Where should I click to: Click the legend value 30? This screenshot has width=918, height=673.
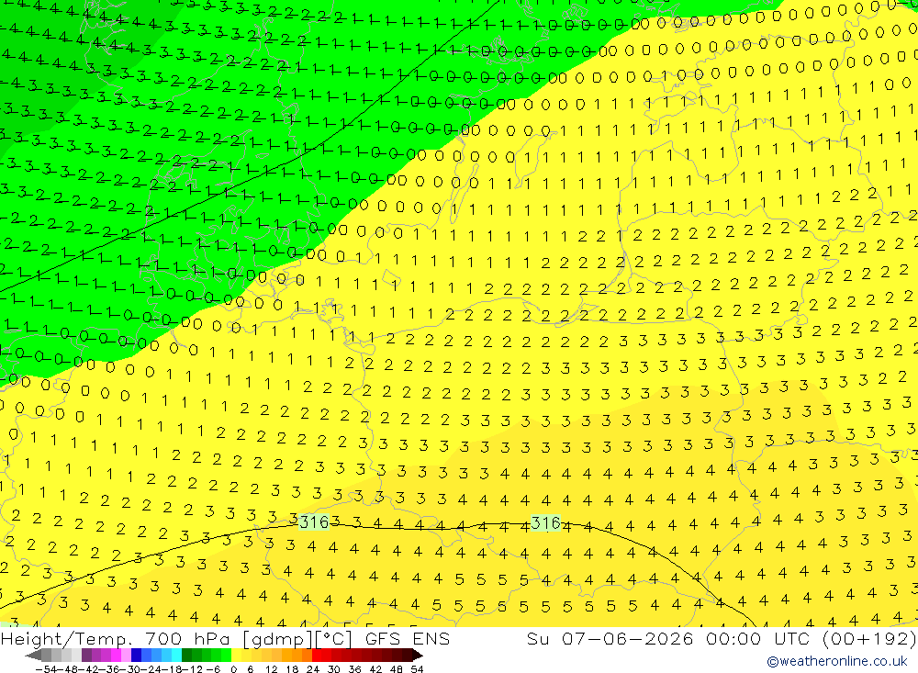334,669
